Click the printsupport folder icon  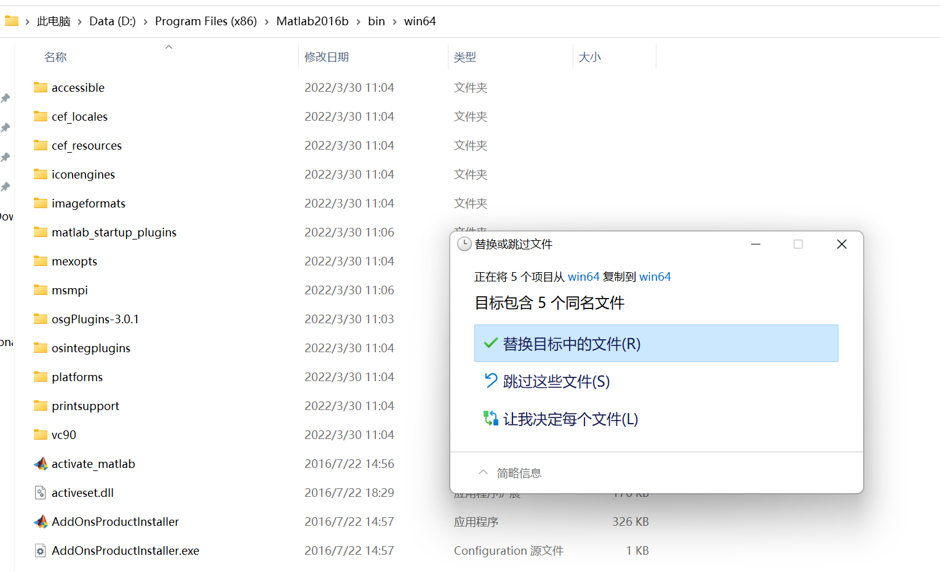point(41,406)
